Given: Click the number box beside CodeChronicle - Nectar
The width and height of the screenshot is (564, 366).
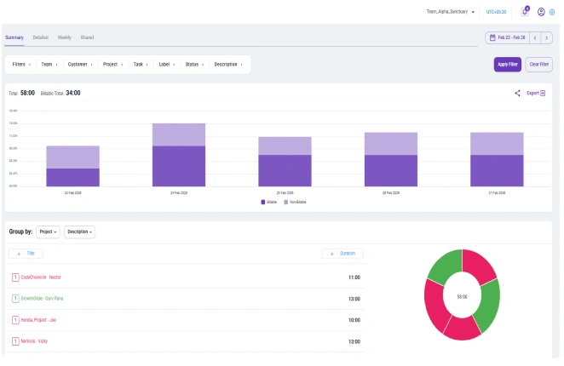Looking at the screenshot, I should [15, 277].
